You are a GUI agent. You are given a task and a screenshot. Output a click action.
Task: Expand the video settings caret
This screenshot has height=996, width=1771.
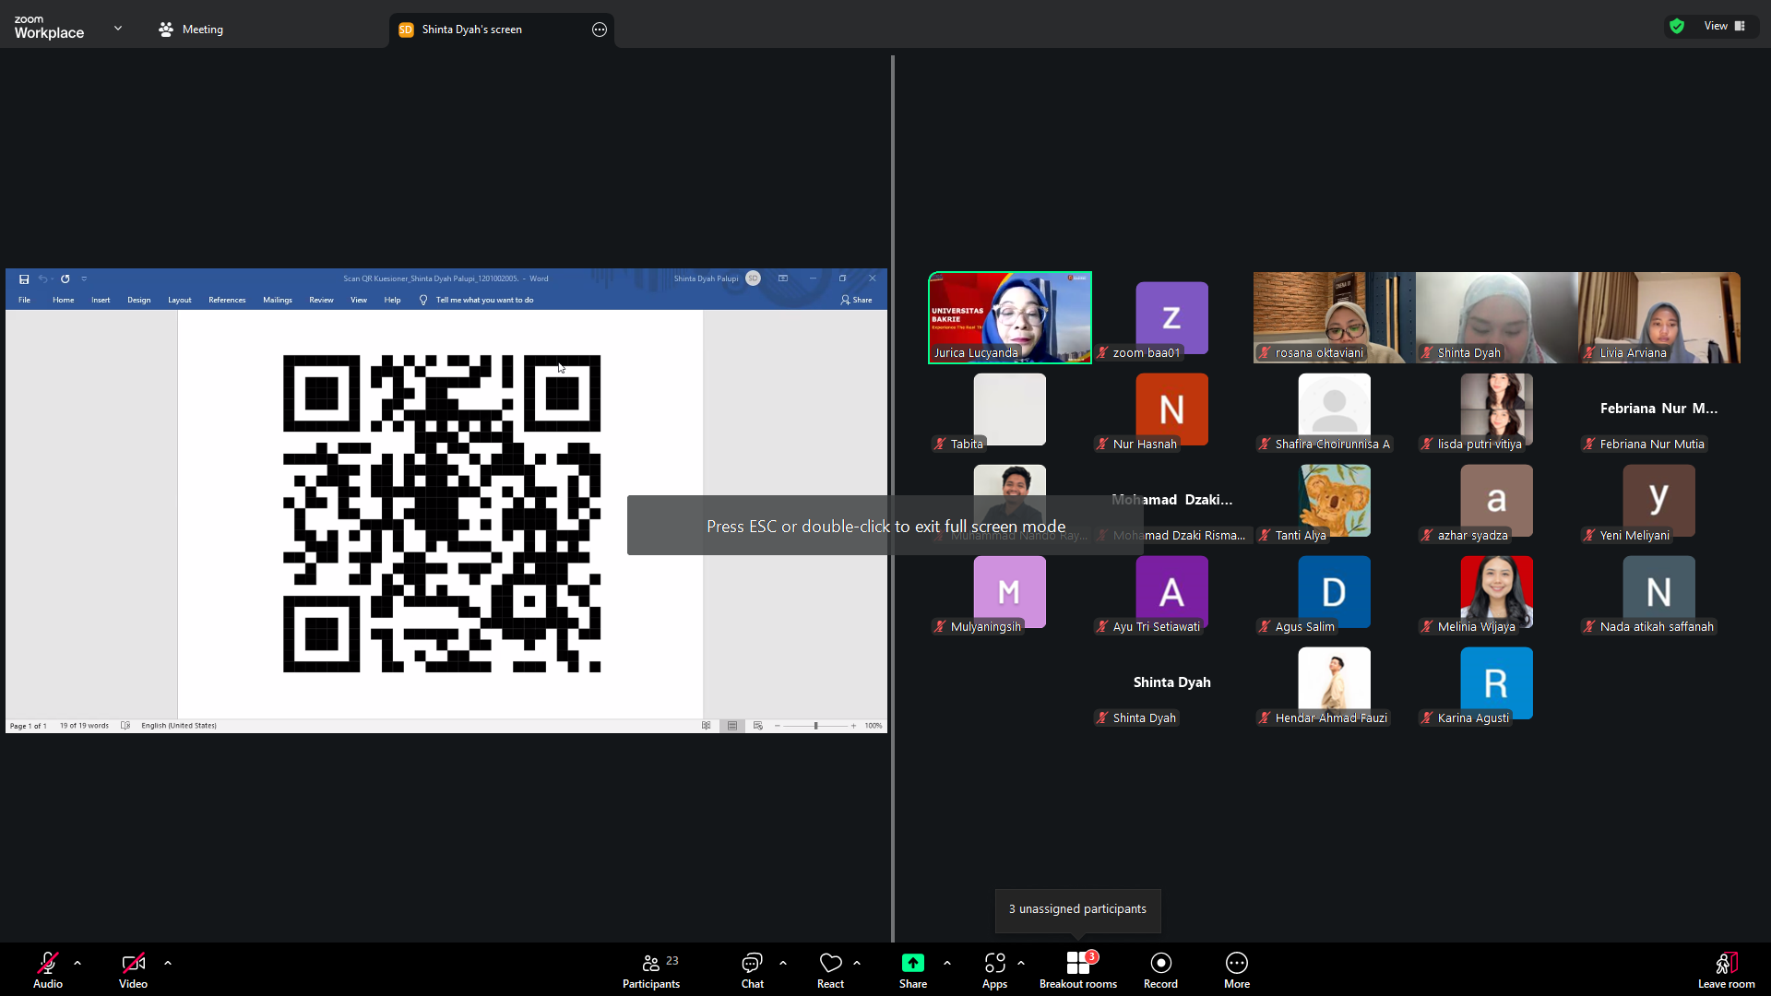[168, 963]
